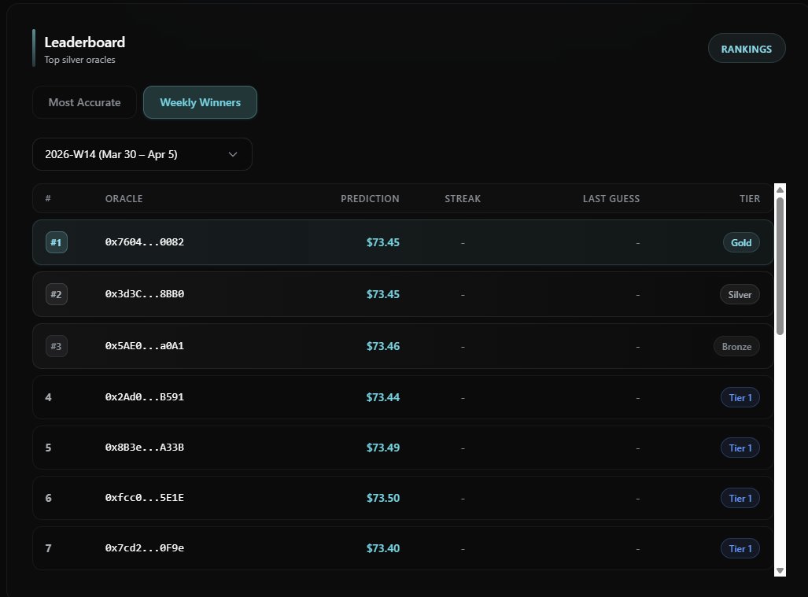Click the LAST GUESS column header
Screen dimensions: 808x597
(611, 199)
